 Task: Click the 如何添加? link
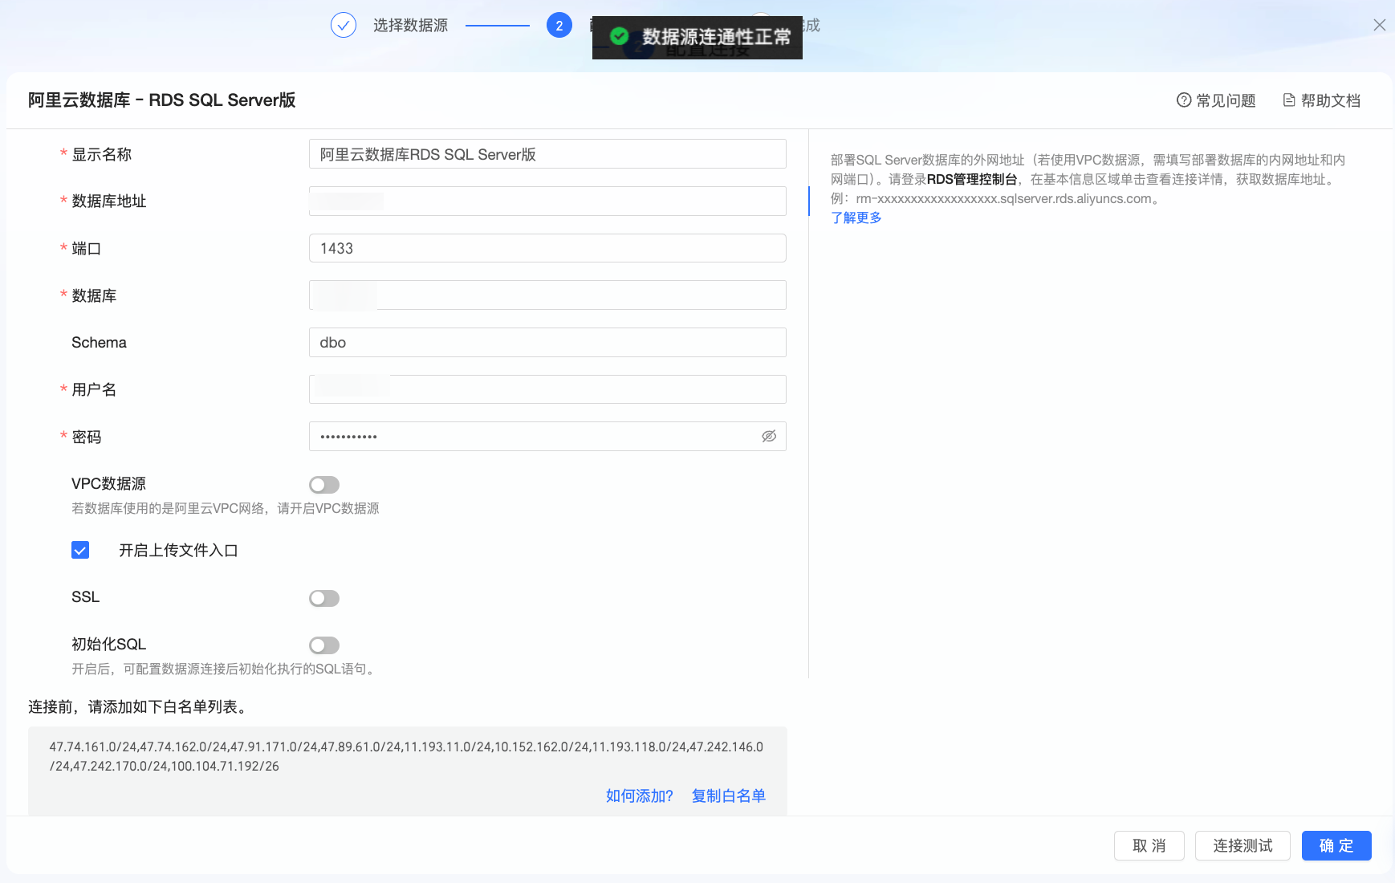click(640, 796)
